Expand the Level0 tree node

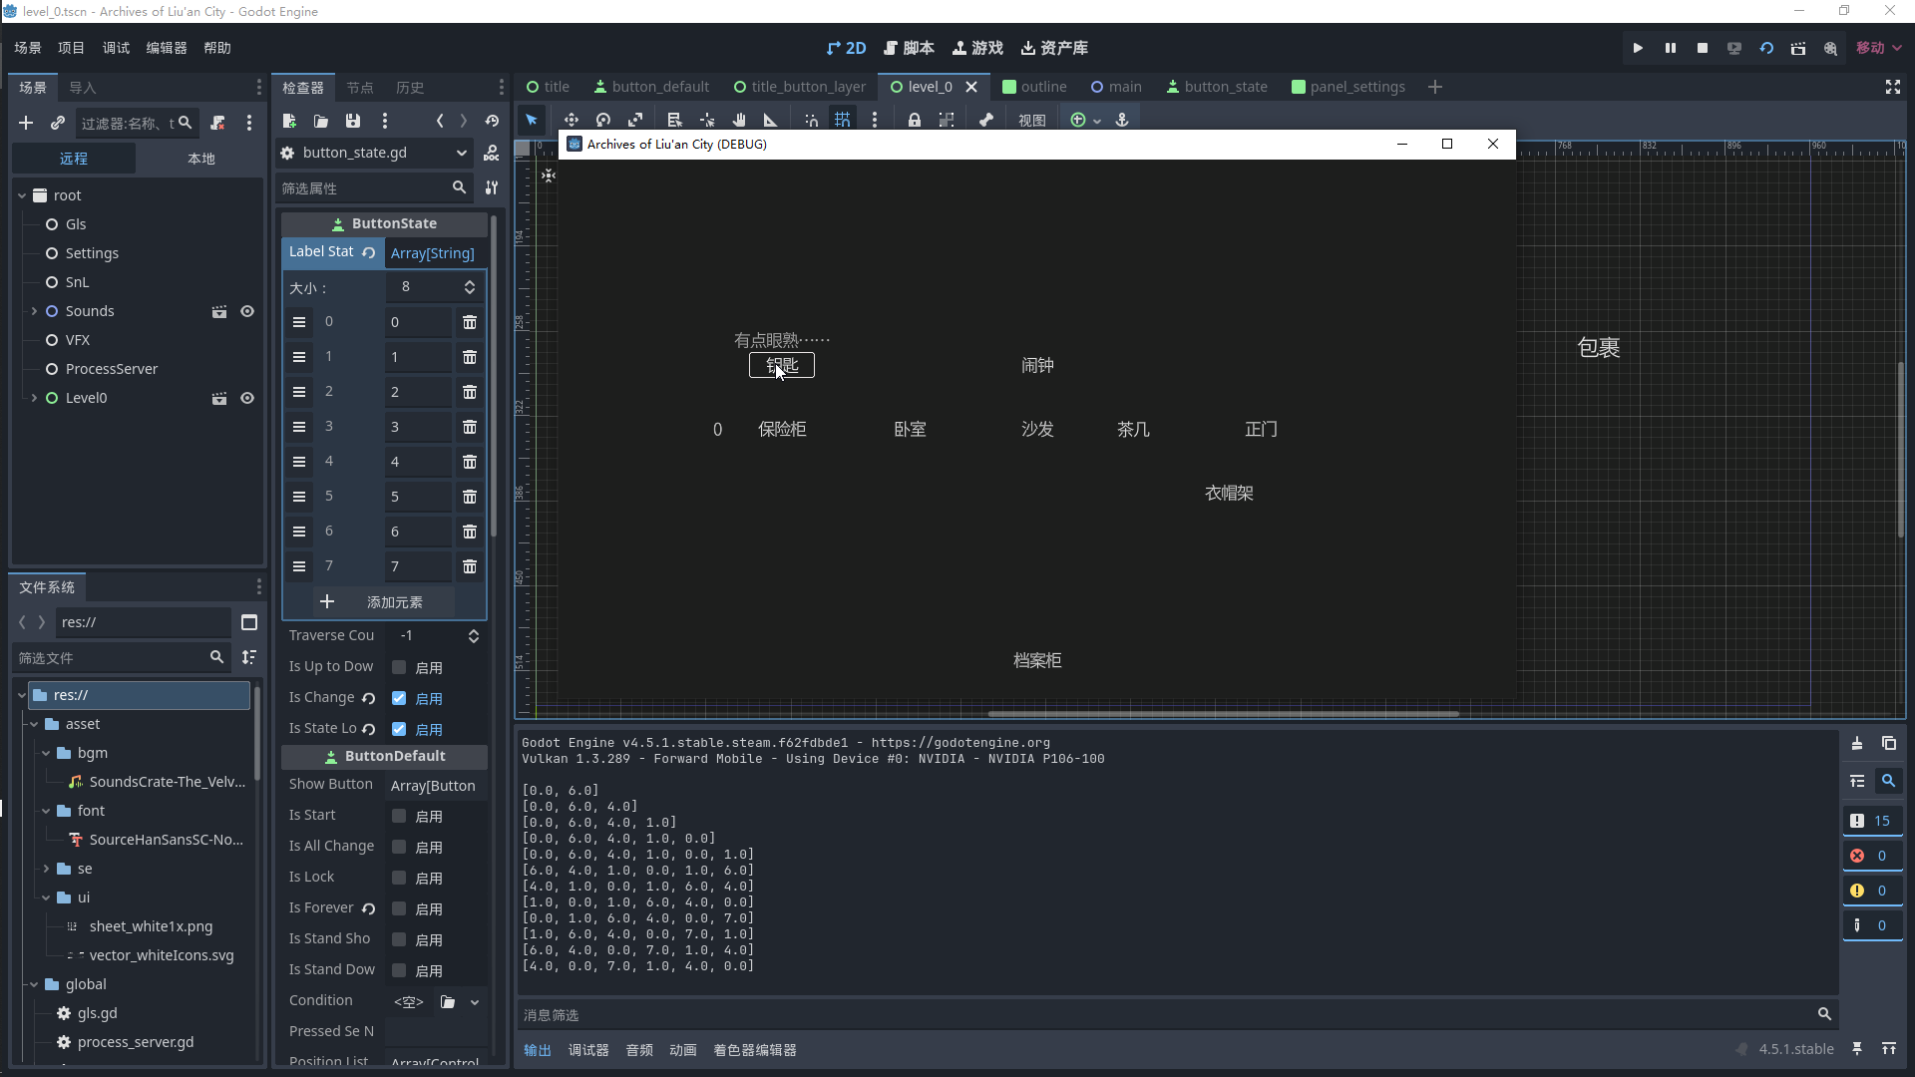[x=34, y=398]
